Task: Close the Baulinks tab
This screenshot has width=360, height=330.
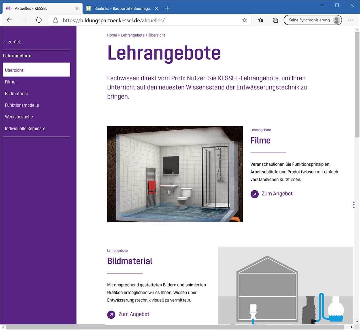Action: pos(156,8)
